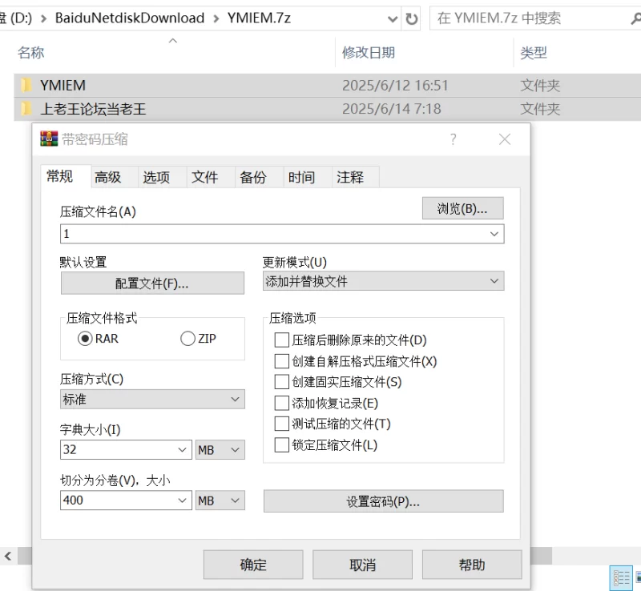Open volume size MB unit dropdown

(x=220, y=501)
